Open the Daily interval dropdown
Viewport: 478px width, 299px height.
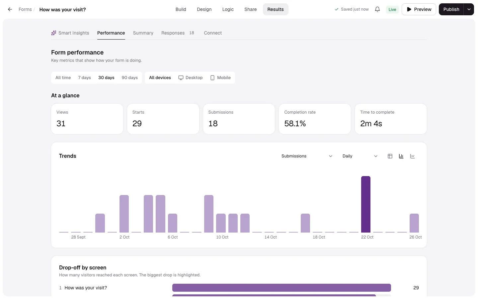[360, 156]
